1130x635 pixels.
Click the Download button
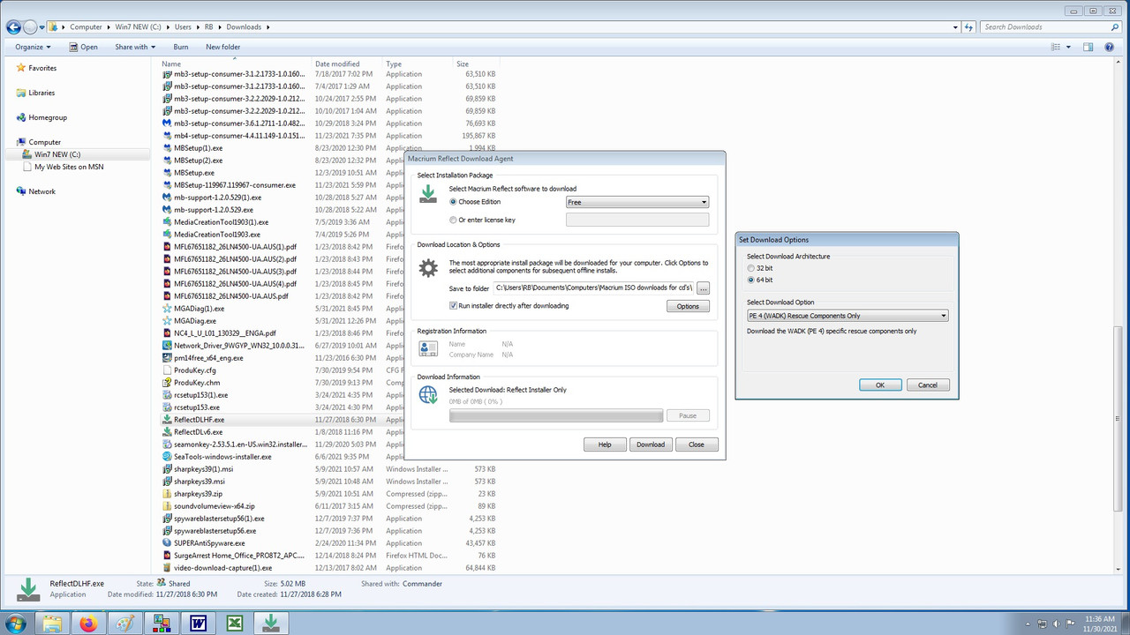(651, 444)
